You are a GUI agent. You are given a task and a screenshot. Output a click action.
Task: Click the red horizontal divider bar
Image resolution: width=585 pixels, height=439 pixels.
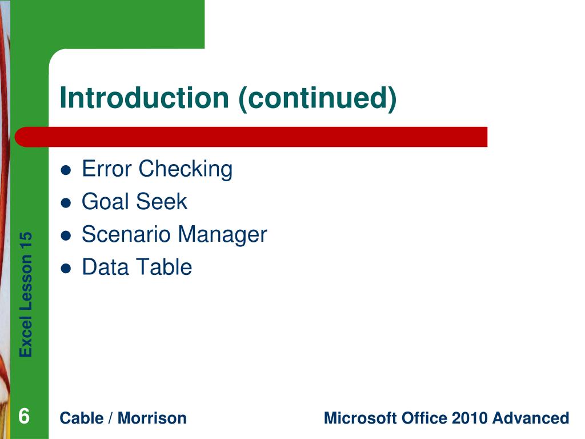pos(251,137)
